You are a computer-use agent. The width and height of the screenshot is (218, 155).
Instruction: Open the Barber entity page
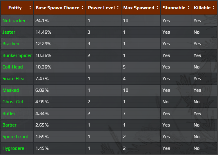tap(10, 125)
